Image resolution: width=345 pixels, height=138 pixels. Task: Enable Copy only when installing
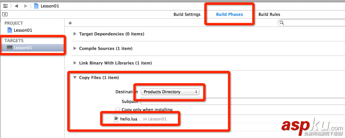point(118,109)
